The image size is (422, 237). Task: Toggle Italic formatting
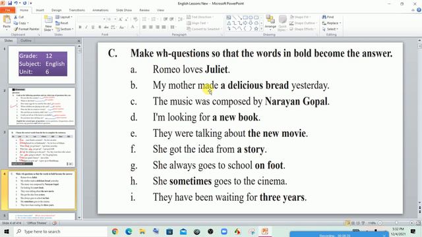coord(86,27)
